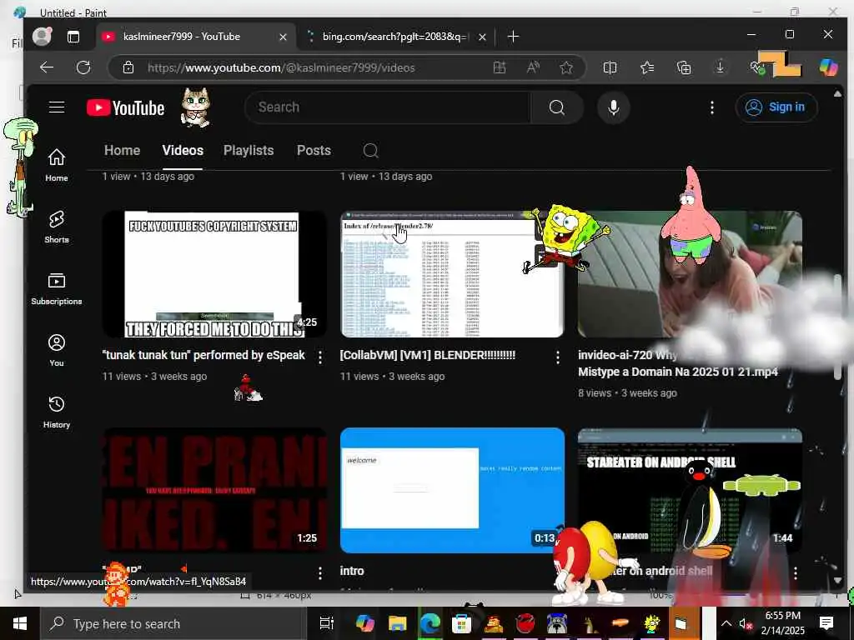Play the tunak tunak tun eSpeak video thumbnail
Viewport: 854px width, 640px height.
click(214, 274)
